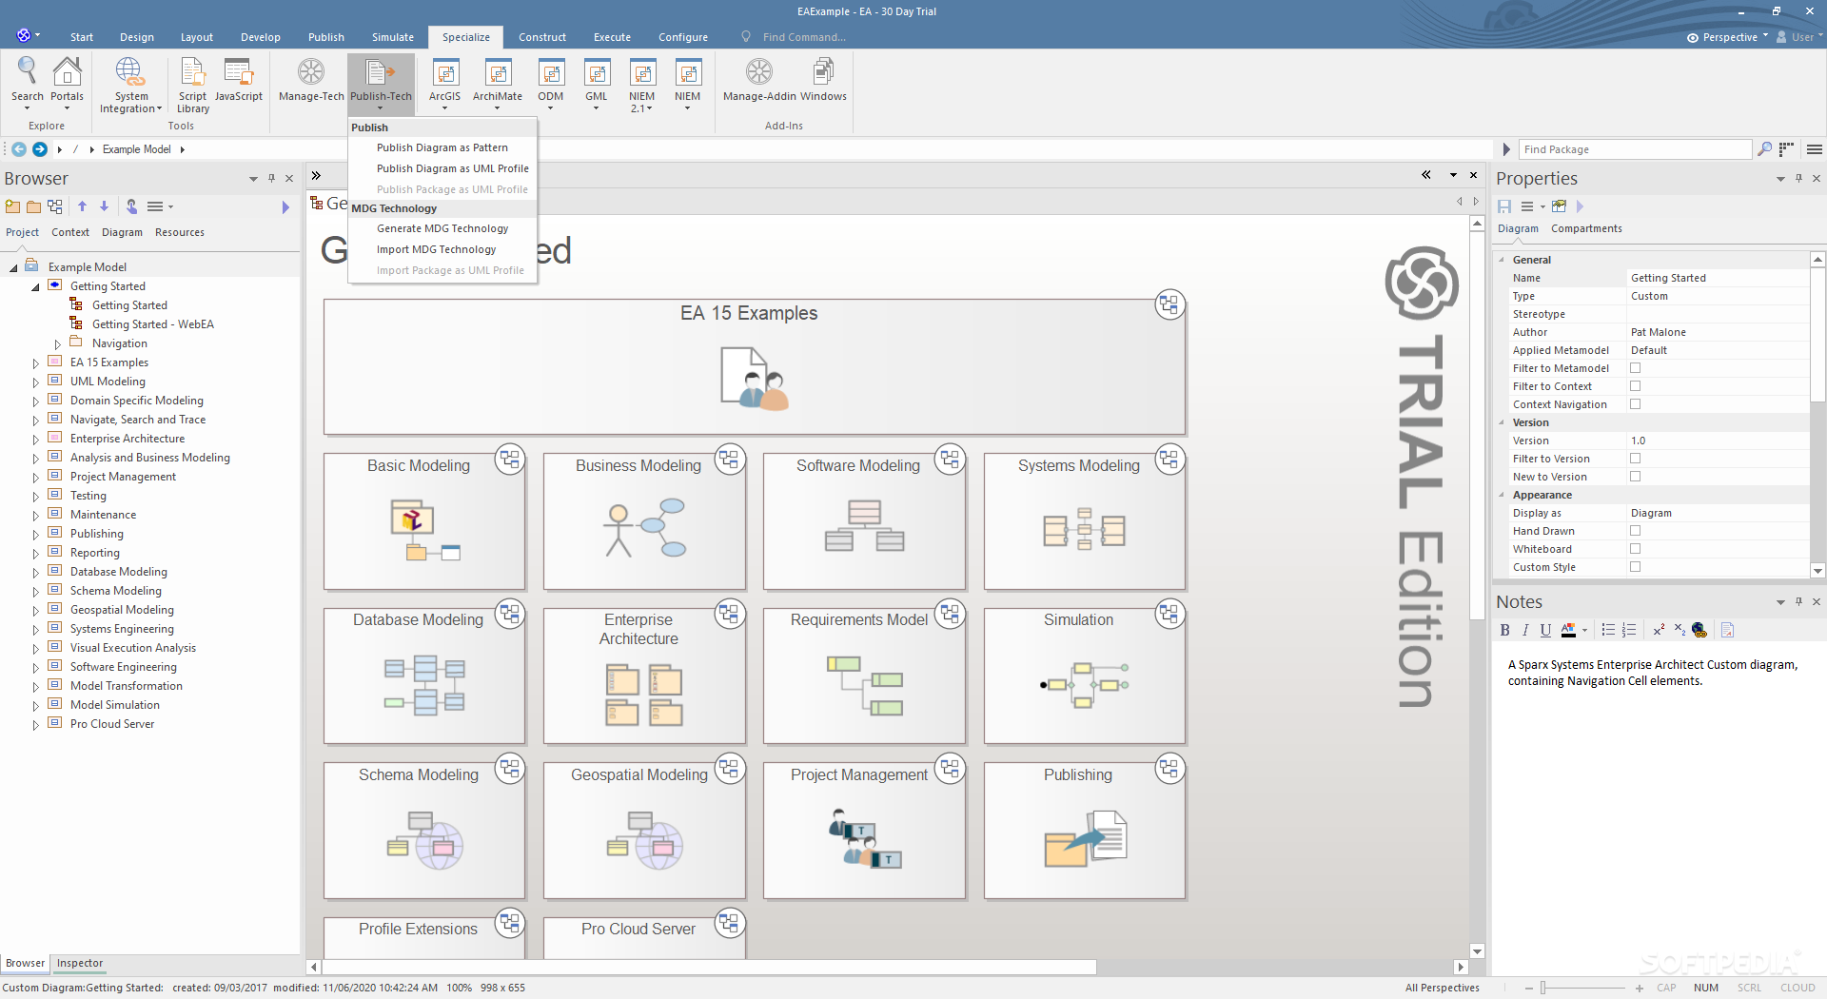Enable Custom Style checkbox

point(1635,567)
